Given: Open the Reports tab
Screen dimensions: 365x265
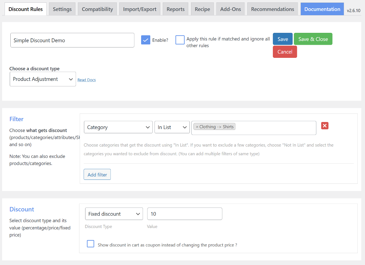Looking at the screenshot, I should pyautogui.click(x=176, y=9).
